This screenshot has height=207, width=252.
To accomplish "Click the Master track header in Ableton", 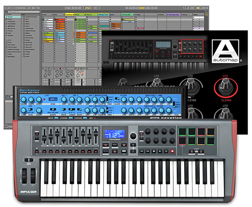I will click(x=199, y=14).
